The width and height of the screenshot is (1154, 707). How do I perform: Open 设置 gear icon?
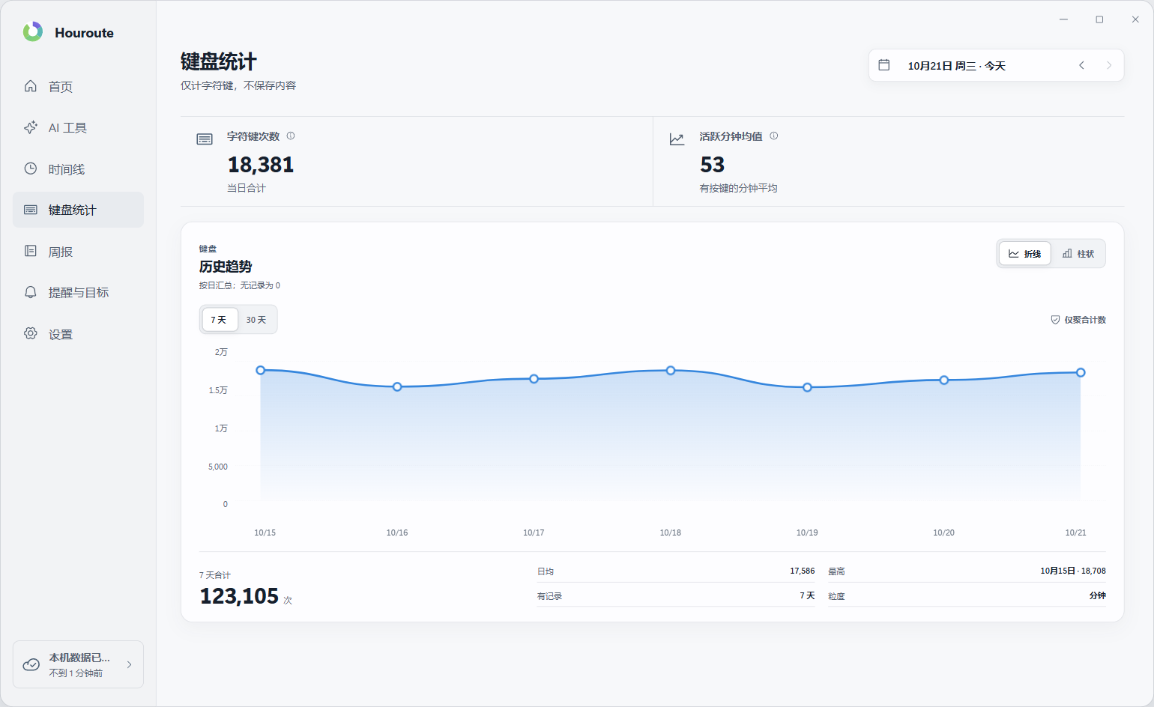pyautogui.click(x=31, y=333)
